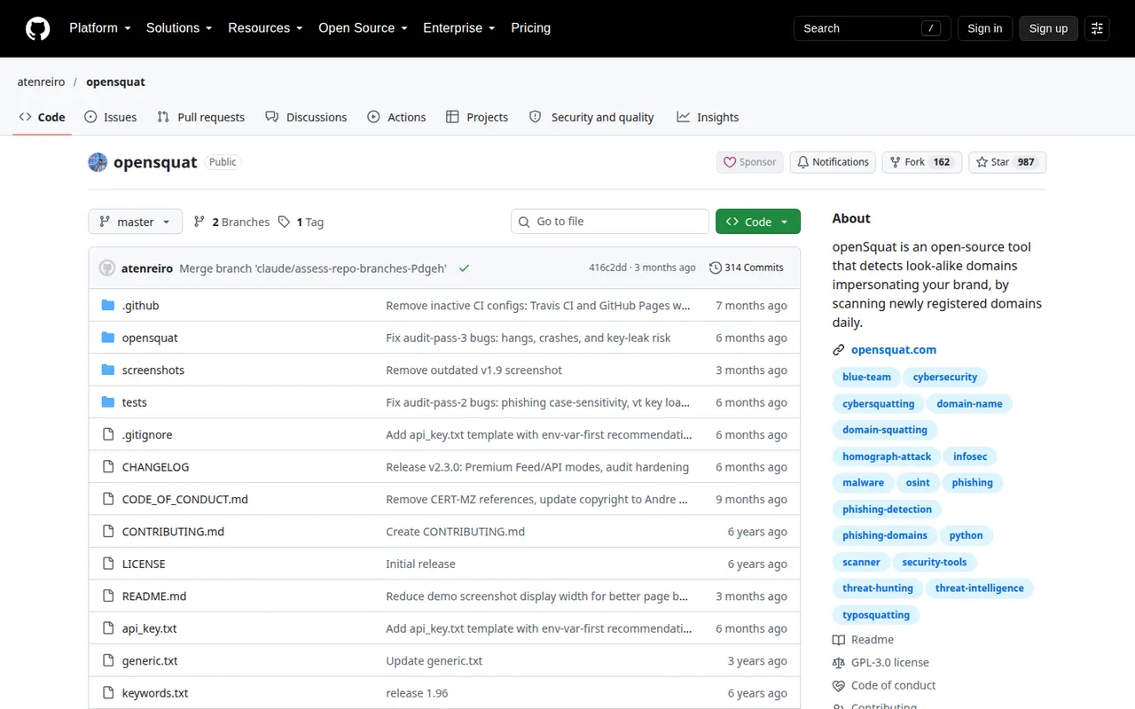This screenshot has height=709, width=1135.
Task: Open the appearance settings icon in header
Action: (1097, 28)
